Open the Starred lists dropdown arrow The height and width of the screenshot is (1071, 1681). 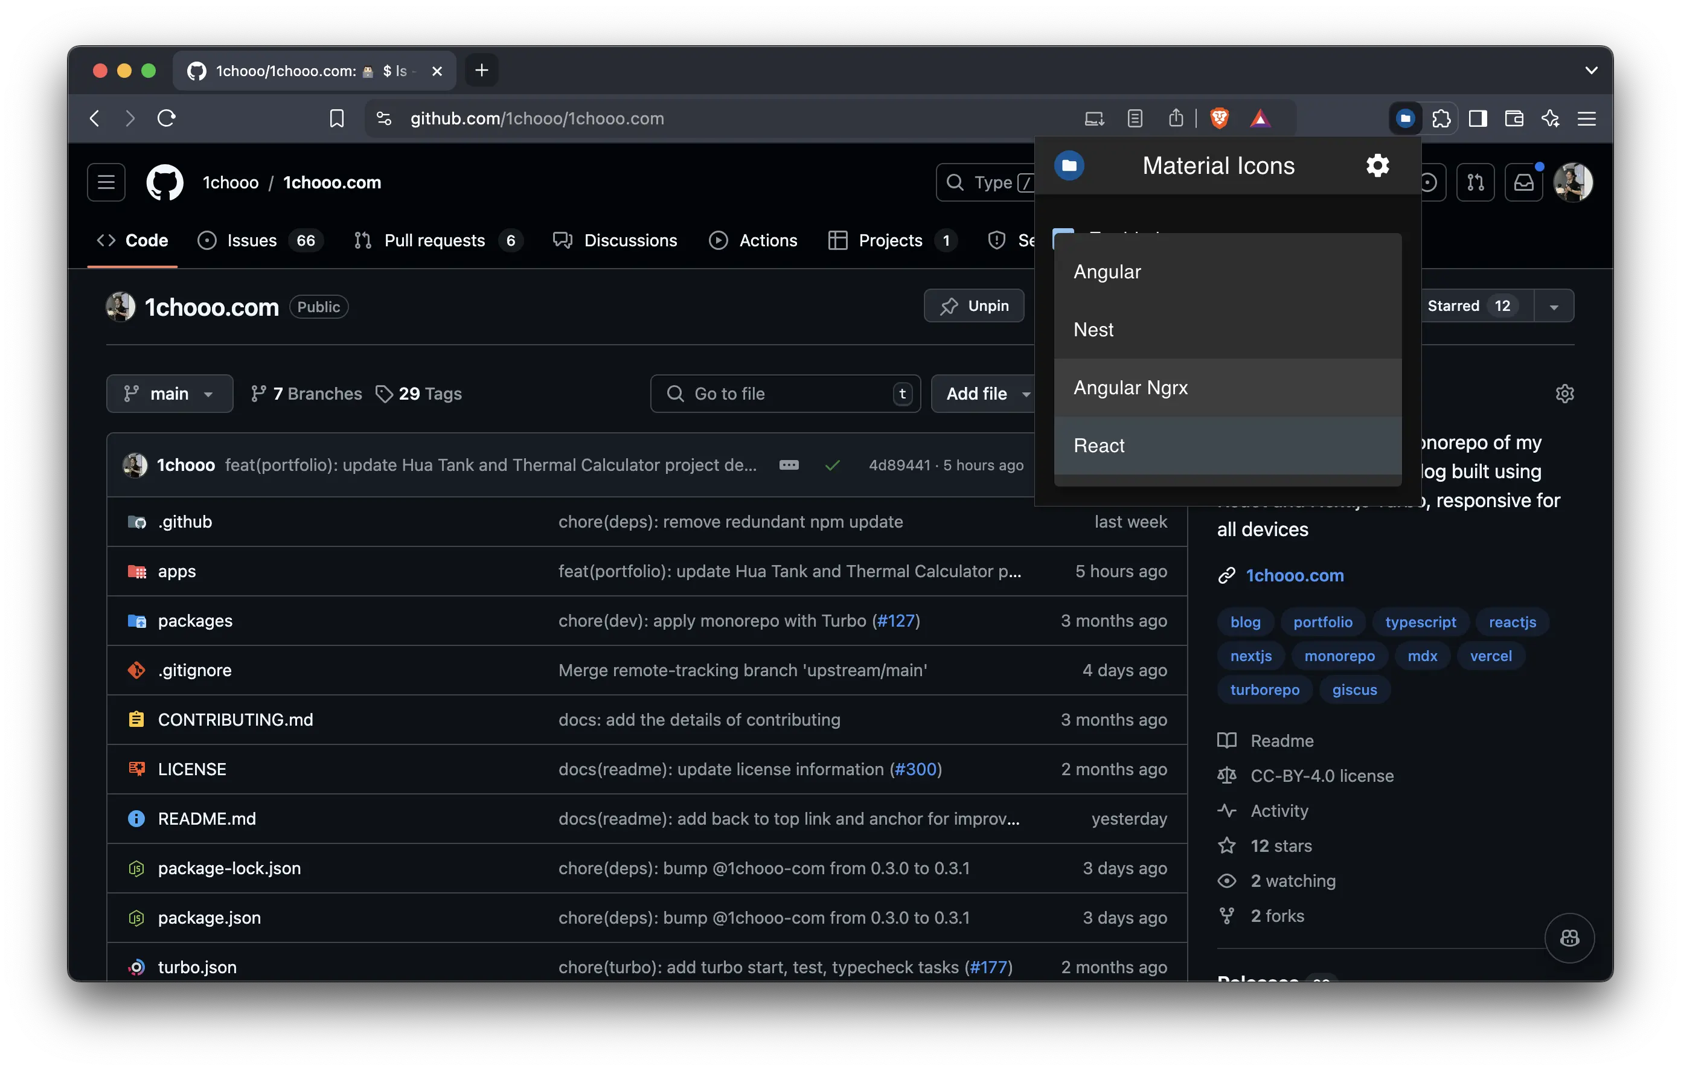[x=1553, y=307]
